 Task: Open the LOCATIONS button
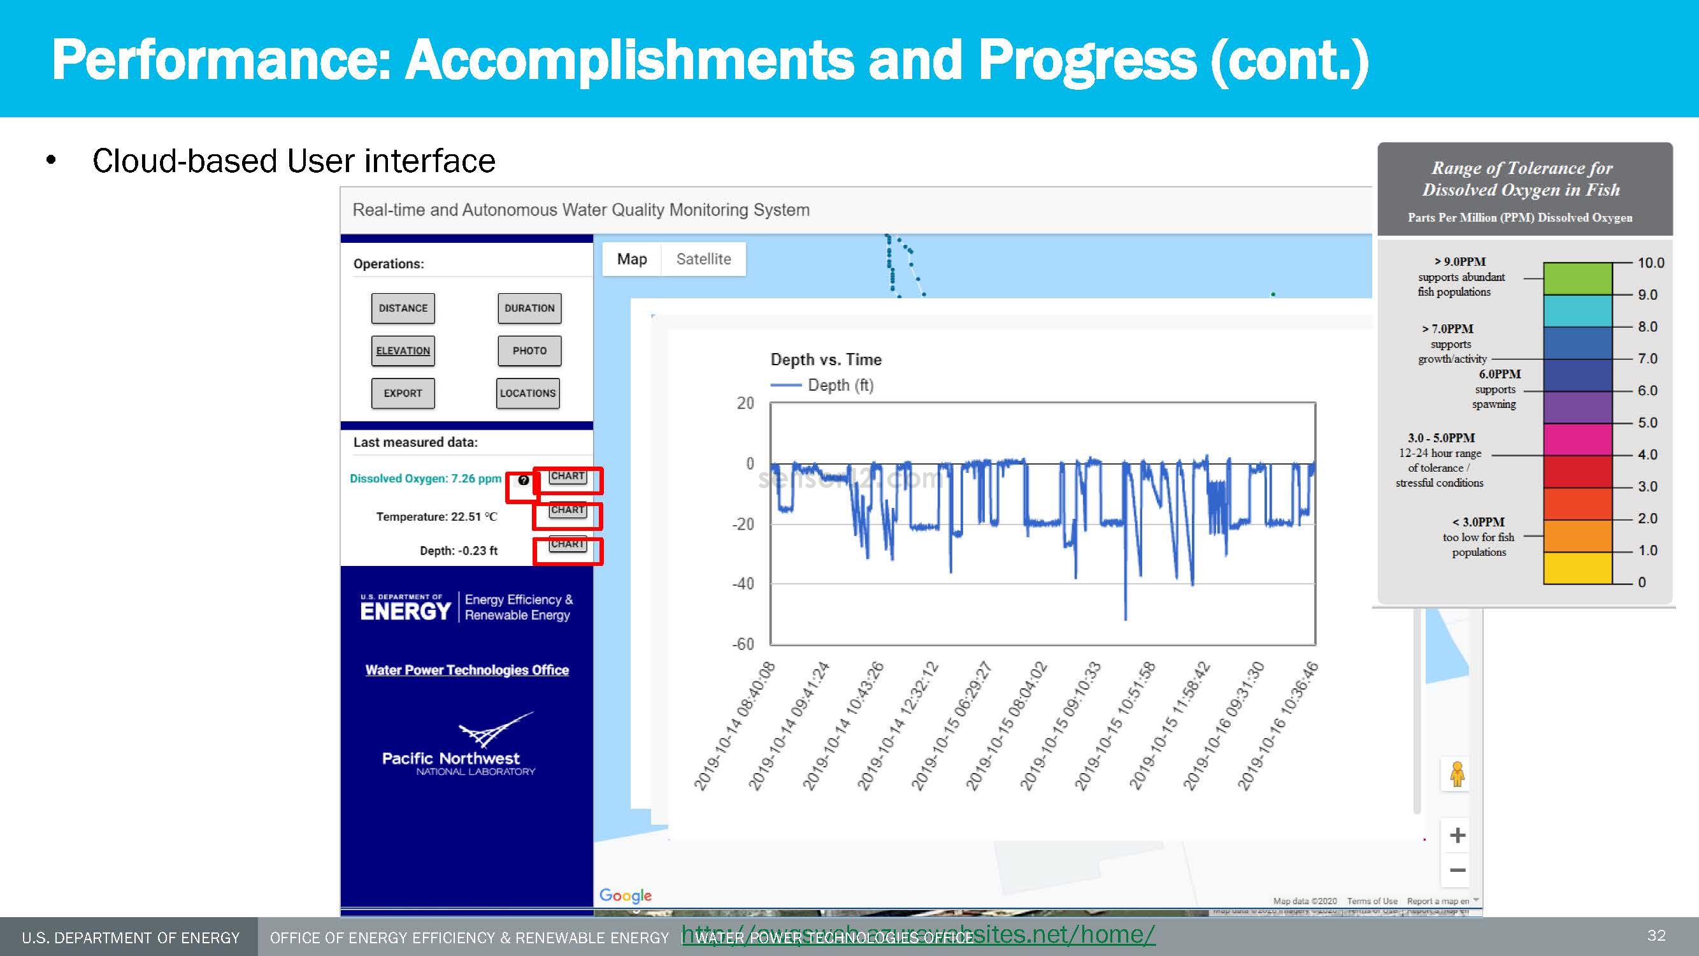(527, 393)
